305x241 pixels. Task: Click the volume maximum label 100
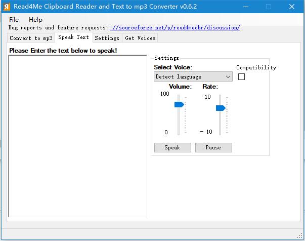point(164,94)
